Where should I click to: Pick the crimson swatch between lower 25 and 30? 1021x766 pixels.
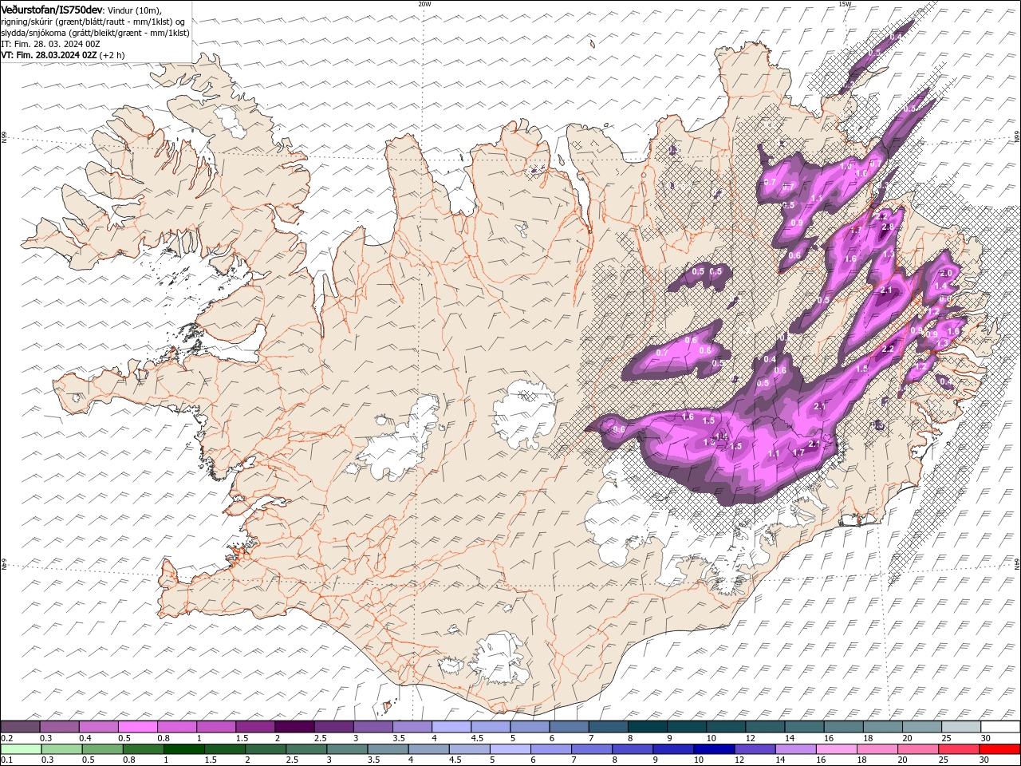click(x=959, y=749)
